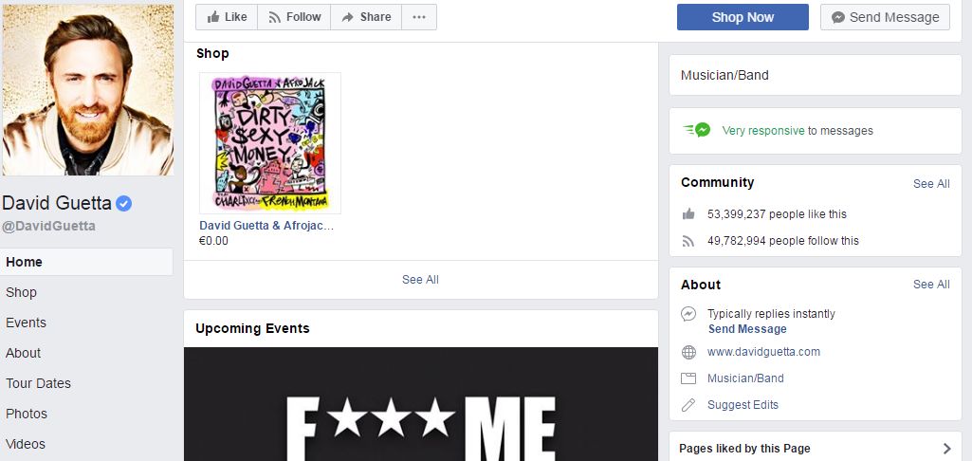Open www.davidguetta.com website link
The image size is (972, 461).
[763, 352]
